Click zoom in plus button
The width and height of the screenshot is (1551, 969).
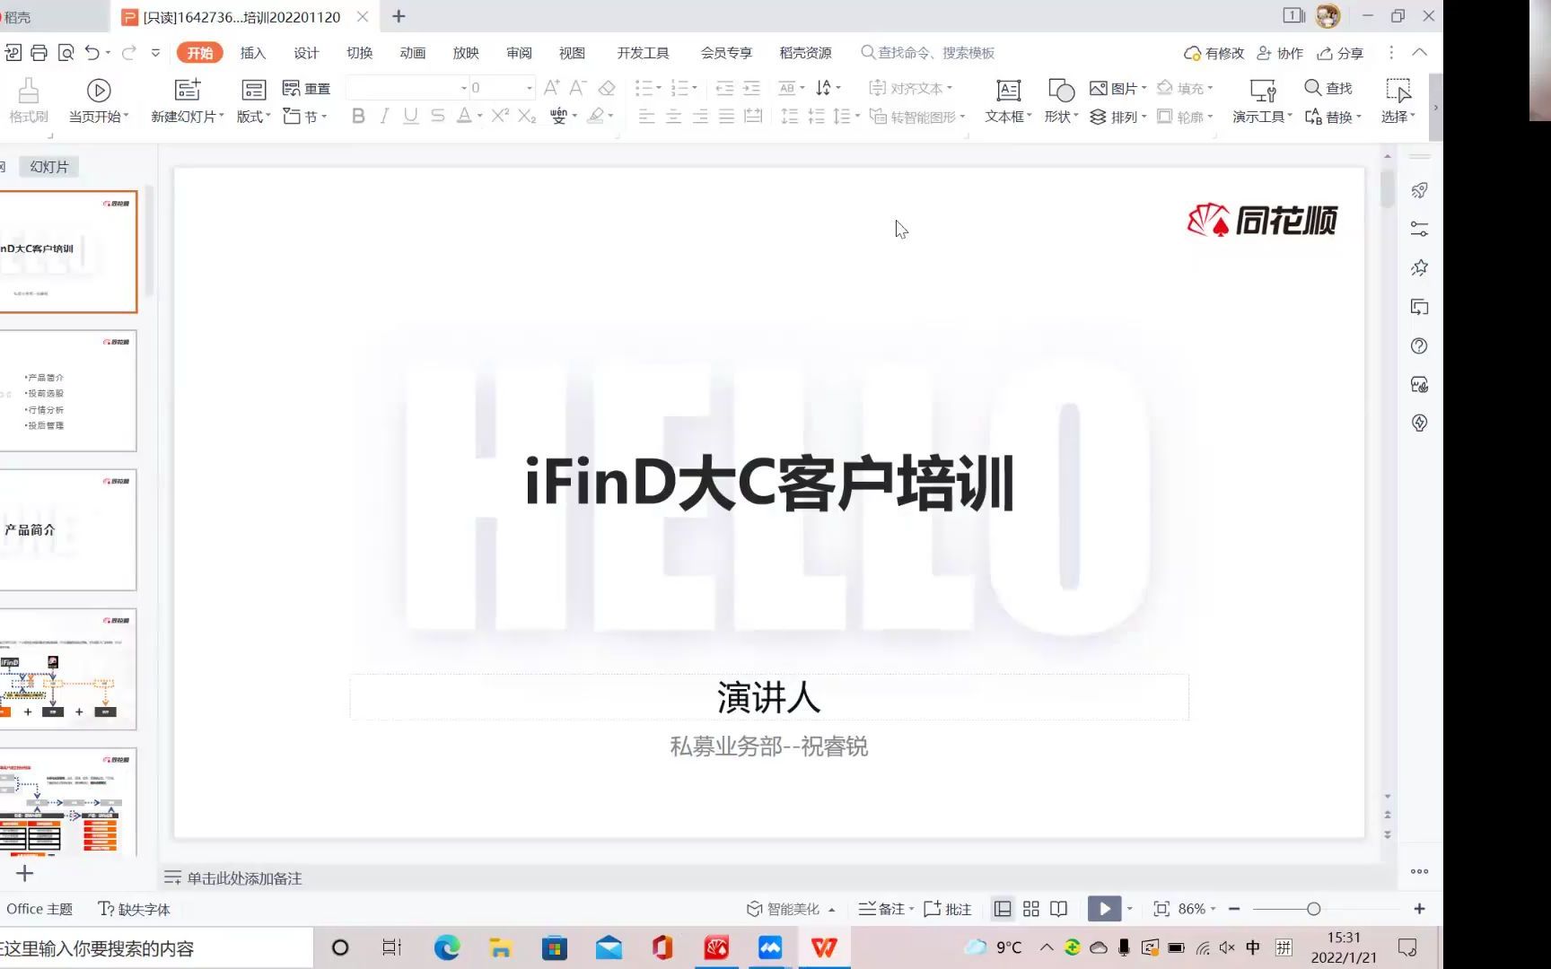[x=1419, y=909]
